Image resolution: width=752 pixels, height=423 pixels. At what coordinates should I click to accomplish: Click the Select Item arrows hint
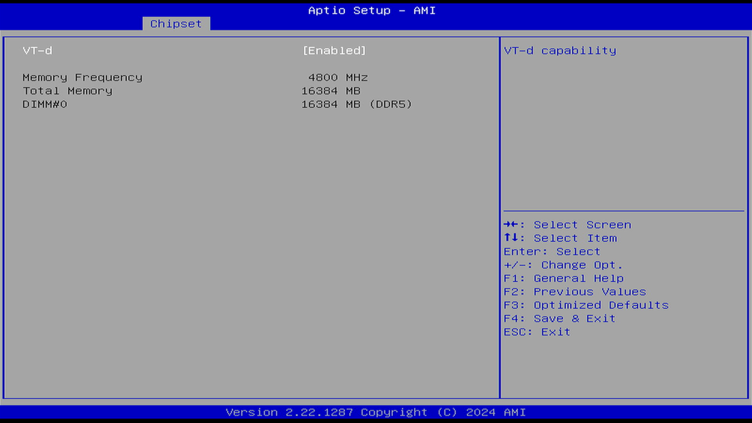[560, 238]
